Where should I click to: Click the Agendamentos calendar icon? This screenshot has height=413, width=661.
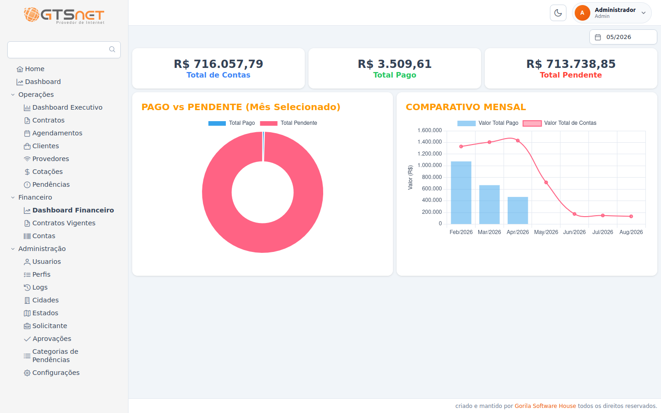click(x=27, y=134)
